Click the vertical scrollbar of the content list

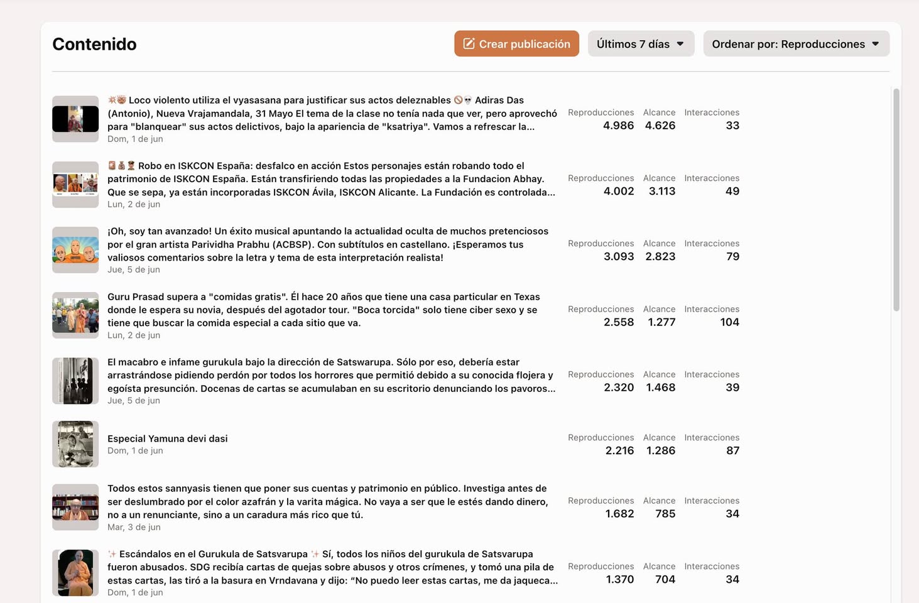pyautogui.click(x=896, y=200)
